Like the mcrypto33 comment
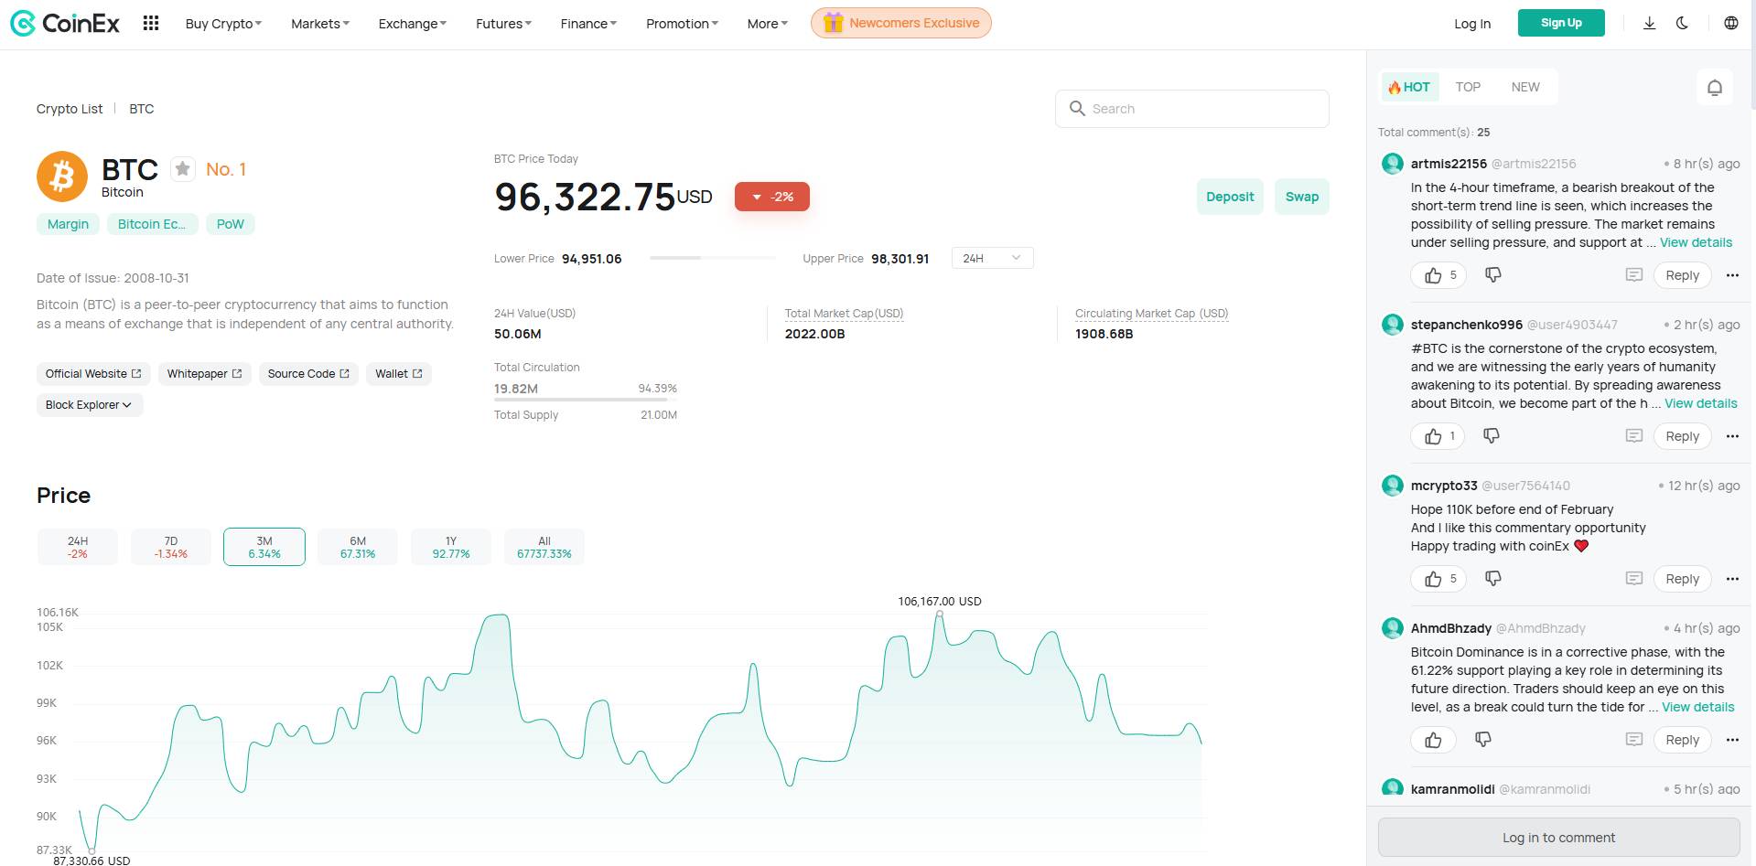The height and width of the screenshot is (866, 1756). click(1438, 579)
